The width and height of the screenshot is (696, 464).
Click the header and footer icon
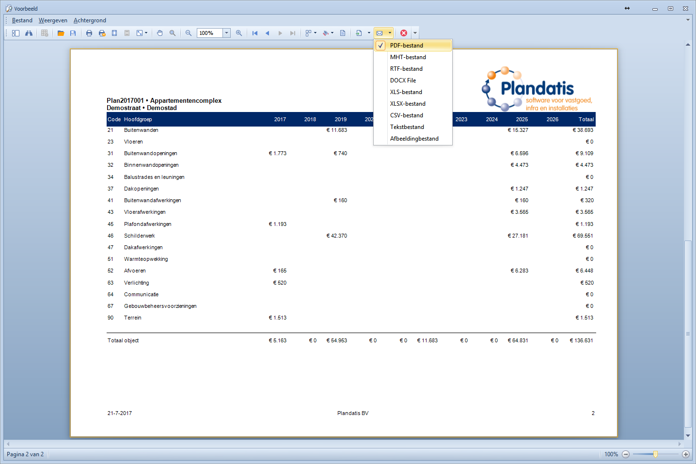click(x=127, y=33)
